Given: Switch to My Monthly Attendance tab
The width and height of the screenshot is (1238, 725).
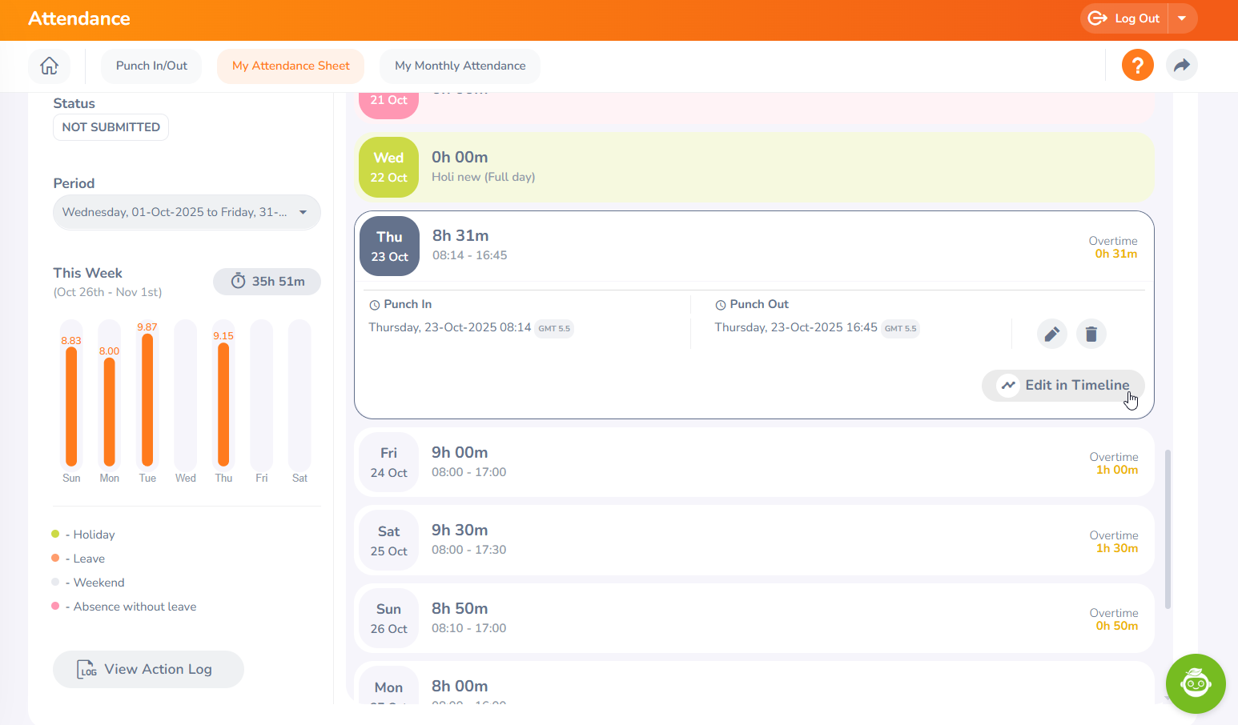Looking at the screenshot, I should 460,66.
